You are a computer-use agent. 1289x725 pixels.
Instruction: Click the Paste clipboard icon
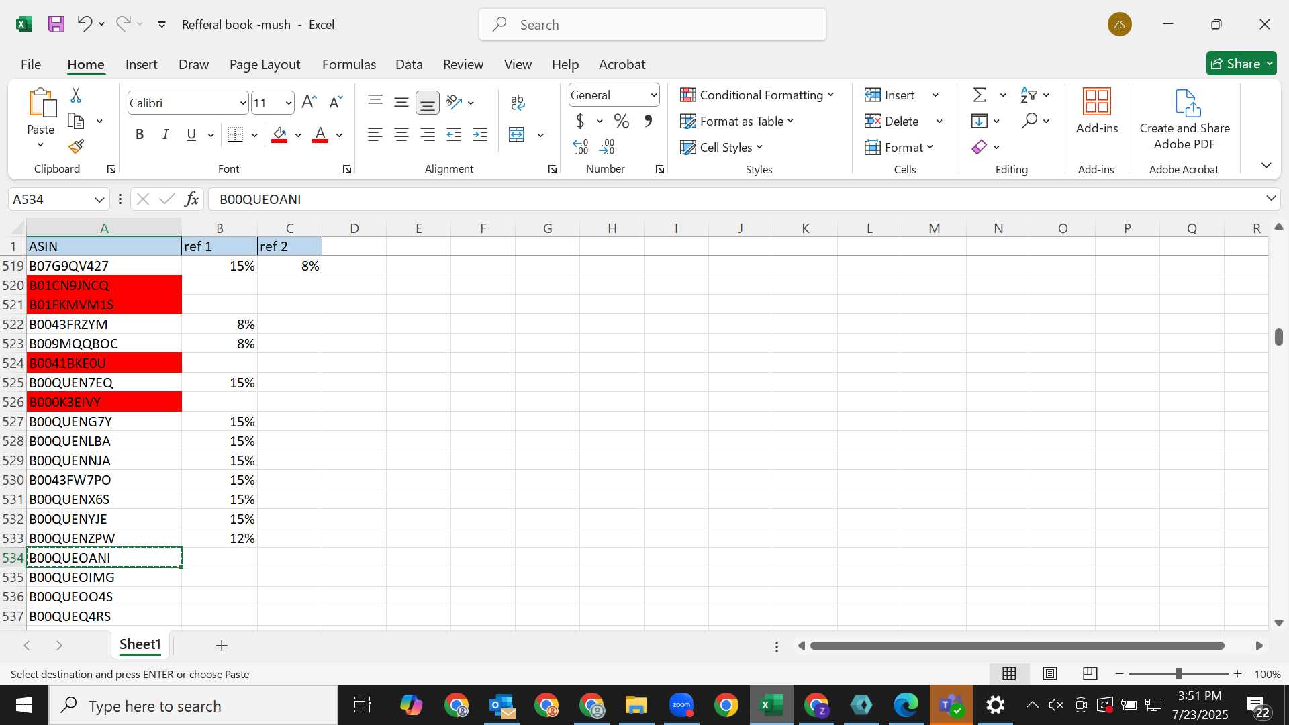point(41,103)
